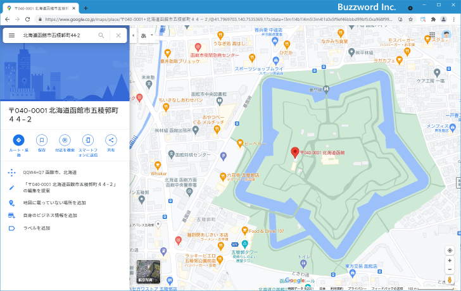Click the 麺厨房あじさい 本店 marker

coord(221,246)
